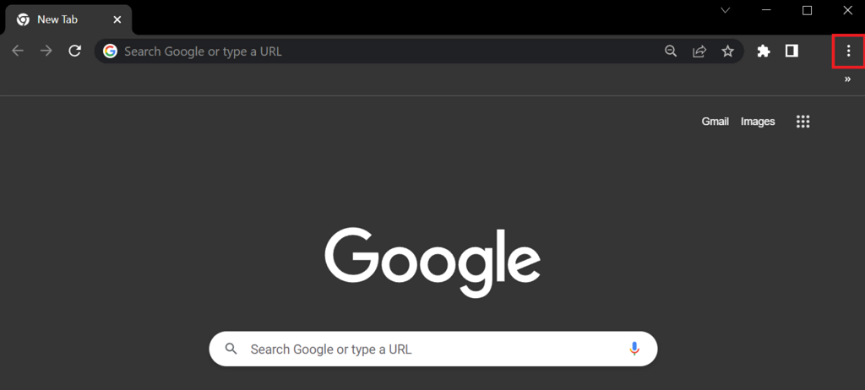The width and height of the screenshot is (865, 390).
Task: Open the share this page icon
Action: click(x=699, y=51)
